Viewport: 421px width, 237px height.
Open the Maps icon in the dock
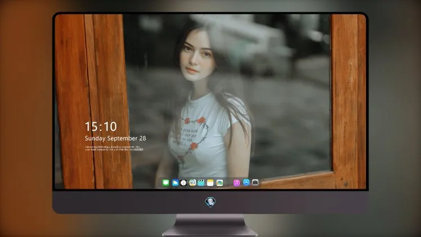[x=192, y=183]
